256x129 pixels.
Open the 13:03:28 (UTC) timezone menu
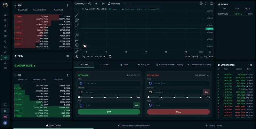[191, 57]
